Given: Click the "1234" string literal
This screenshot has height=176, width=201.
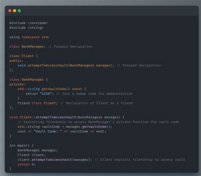Looking at the screenshot, I should tap(46, 93).
